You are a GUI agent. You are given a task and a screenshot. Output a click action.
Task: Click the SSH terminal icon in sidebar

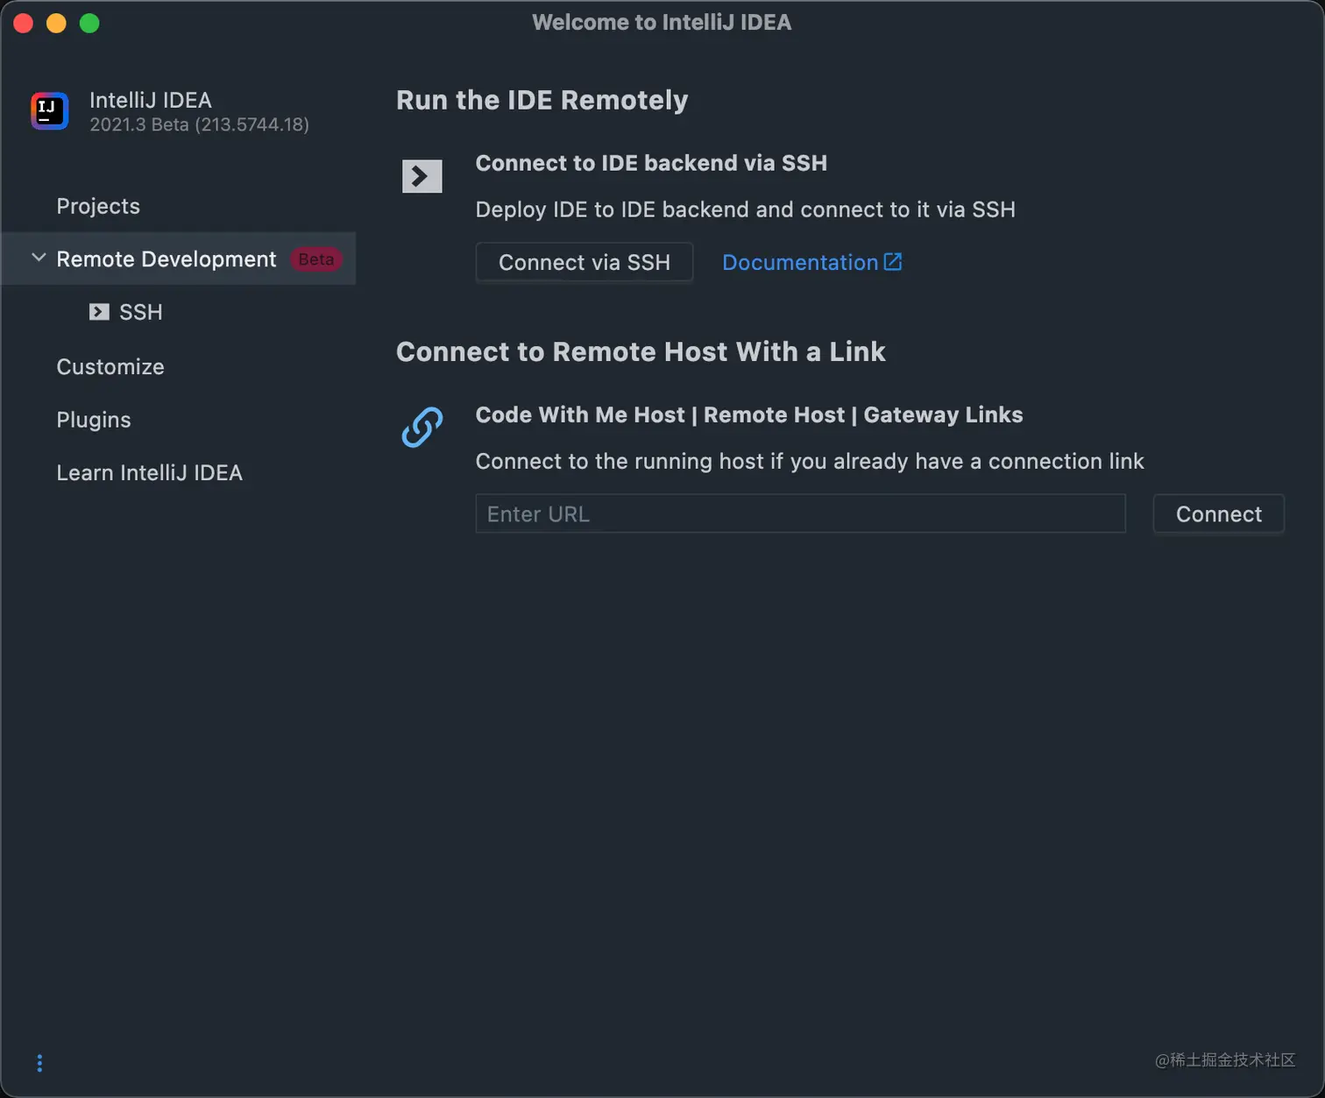tap(99, 312)
